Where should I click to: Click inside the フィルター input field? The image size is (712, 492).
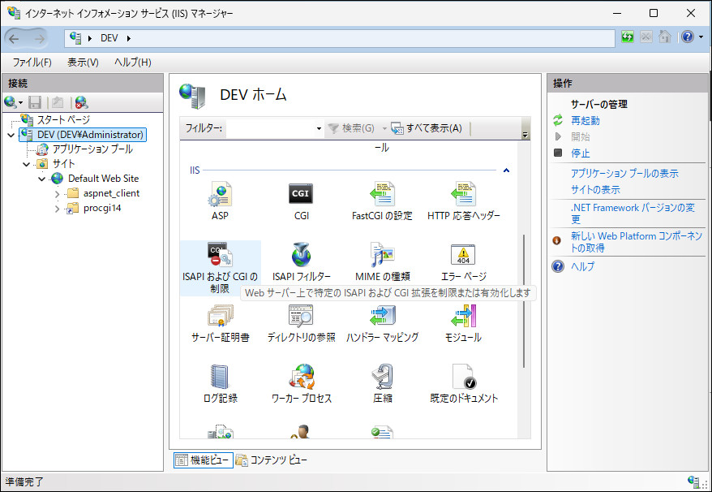(271, 129)
